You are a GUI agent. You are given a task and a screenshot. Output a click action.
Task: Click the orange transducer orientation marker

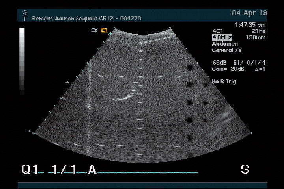pyautogui.click(x=104, y=30)
